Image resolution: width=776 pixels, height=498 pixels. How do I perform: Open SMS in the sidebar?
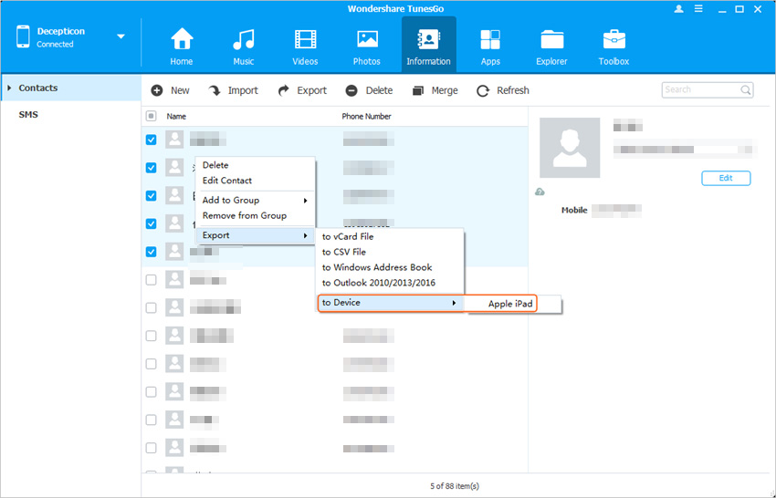(28, 115)
